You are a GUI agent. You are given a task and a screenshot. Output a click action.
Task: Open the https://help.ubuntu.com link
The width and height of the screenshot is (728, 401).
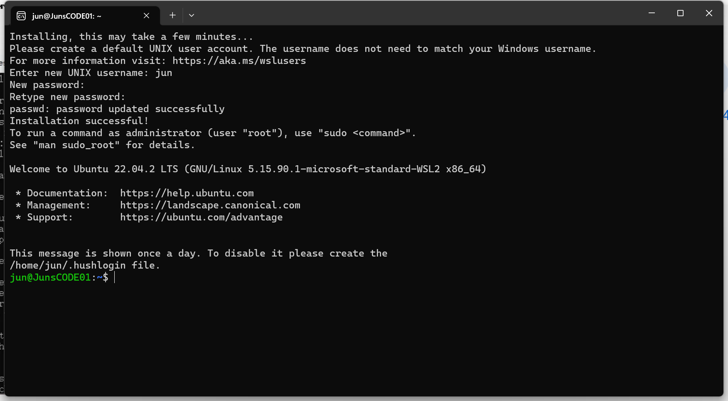(187, 193)
